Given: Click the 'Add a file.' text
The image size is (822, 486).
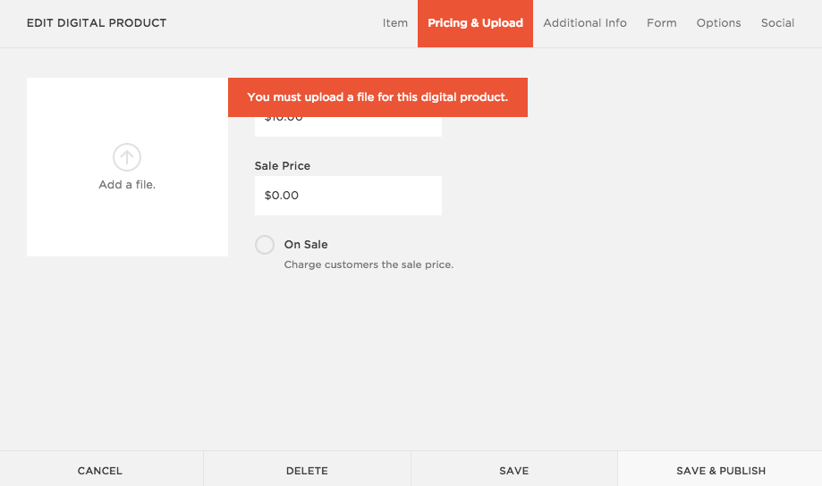Looking at the screenshot, I should coord(127,185).
